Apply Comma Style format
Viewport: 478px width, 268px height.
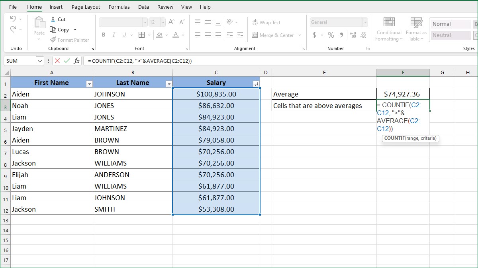point(342,35)
